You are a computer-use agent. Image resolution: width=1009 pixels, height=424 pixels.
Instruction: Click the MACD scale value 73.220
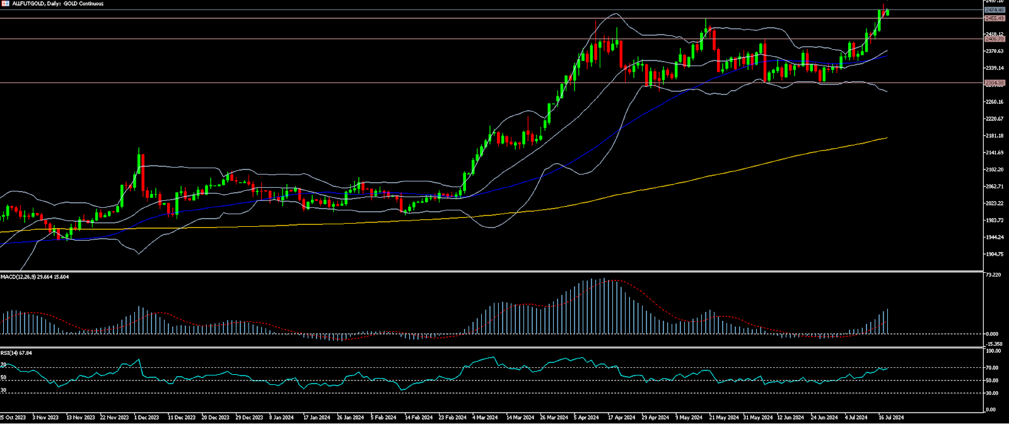tap(994, 275)
